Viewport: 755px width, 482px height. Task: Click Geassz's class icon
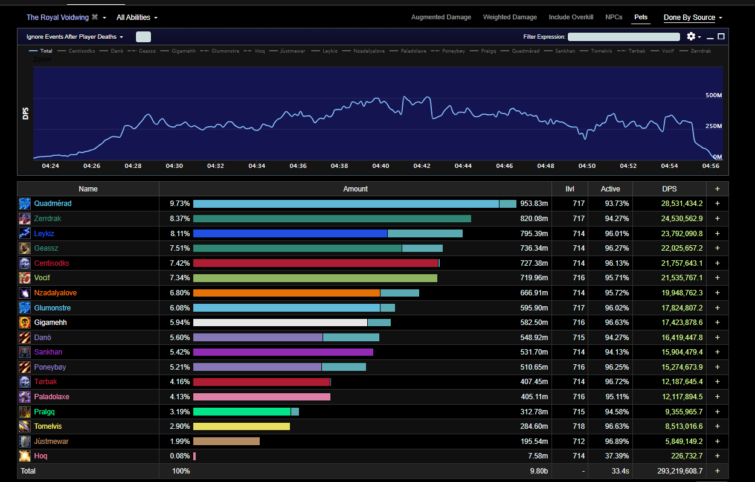25,248
